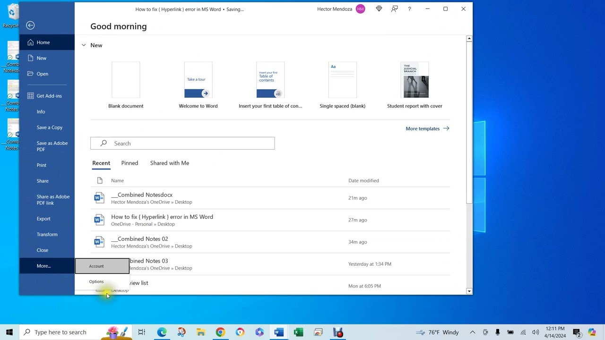Choose Student report with cover template
The height and width of the screenshot is (340, 605).
(415, 85)
